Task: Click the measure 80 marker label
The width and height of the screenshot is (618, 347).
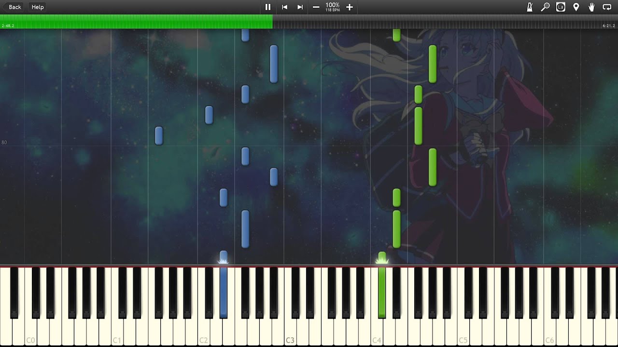Action: (x=4, y=143)
